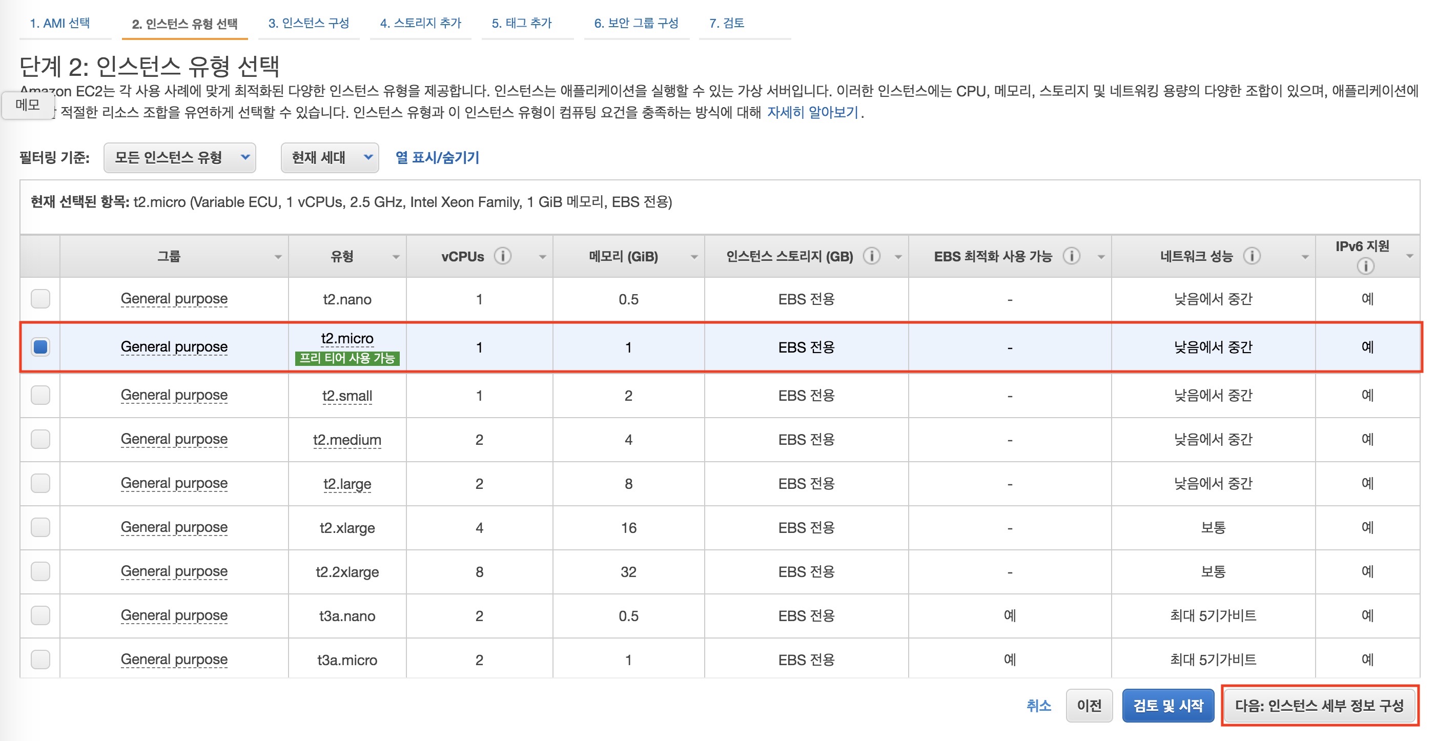Click the t3a.micro type cell
1435x741 pixels.
pos(347,660)
